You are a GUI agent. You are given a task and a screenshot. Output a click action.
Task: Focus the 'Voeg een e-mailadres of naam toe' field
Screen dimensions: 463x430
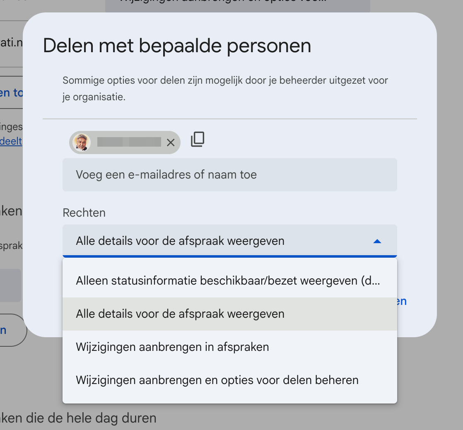coord(230,175)
